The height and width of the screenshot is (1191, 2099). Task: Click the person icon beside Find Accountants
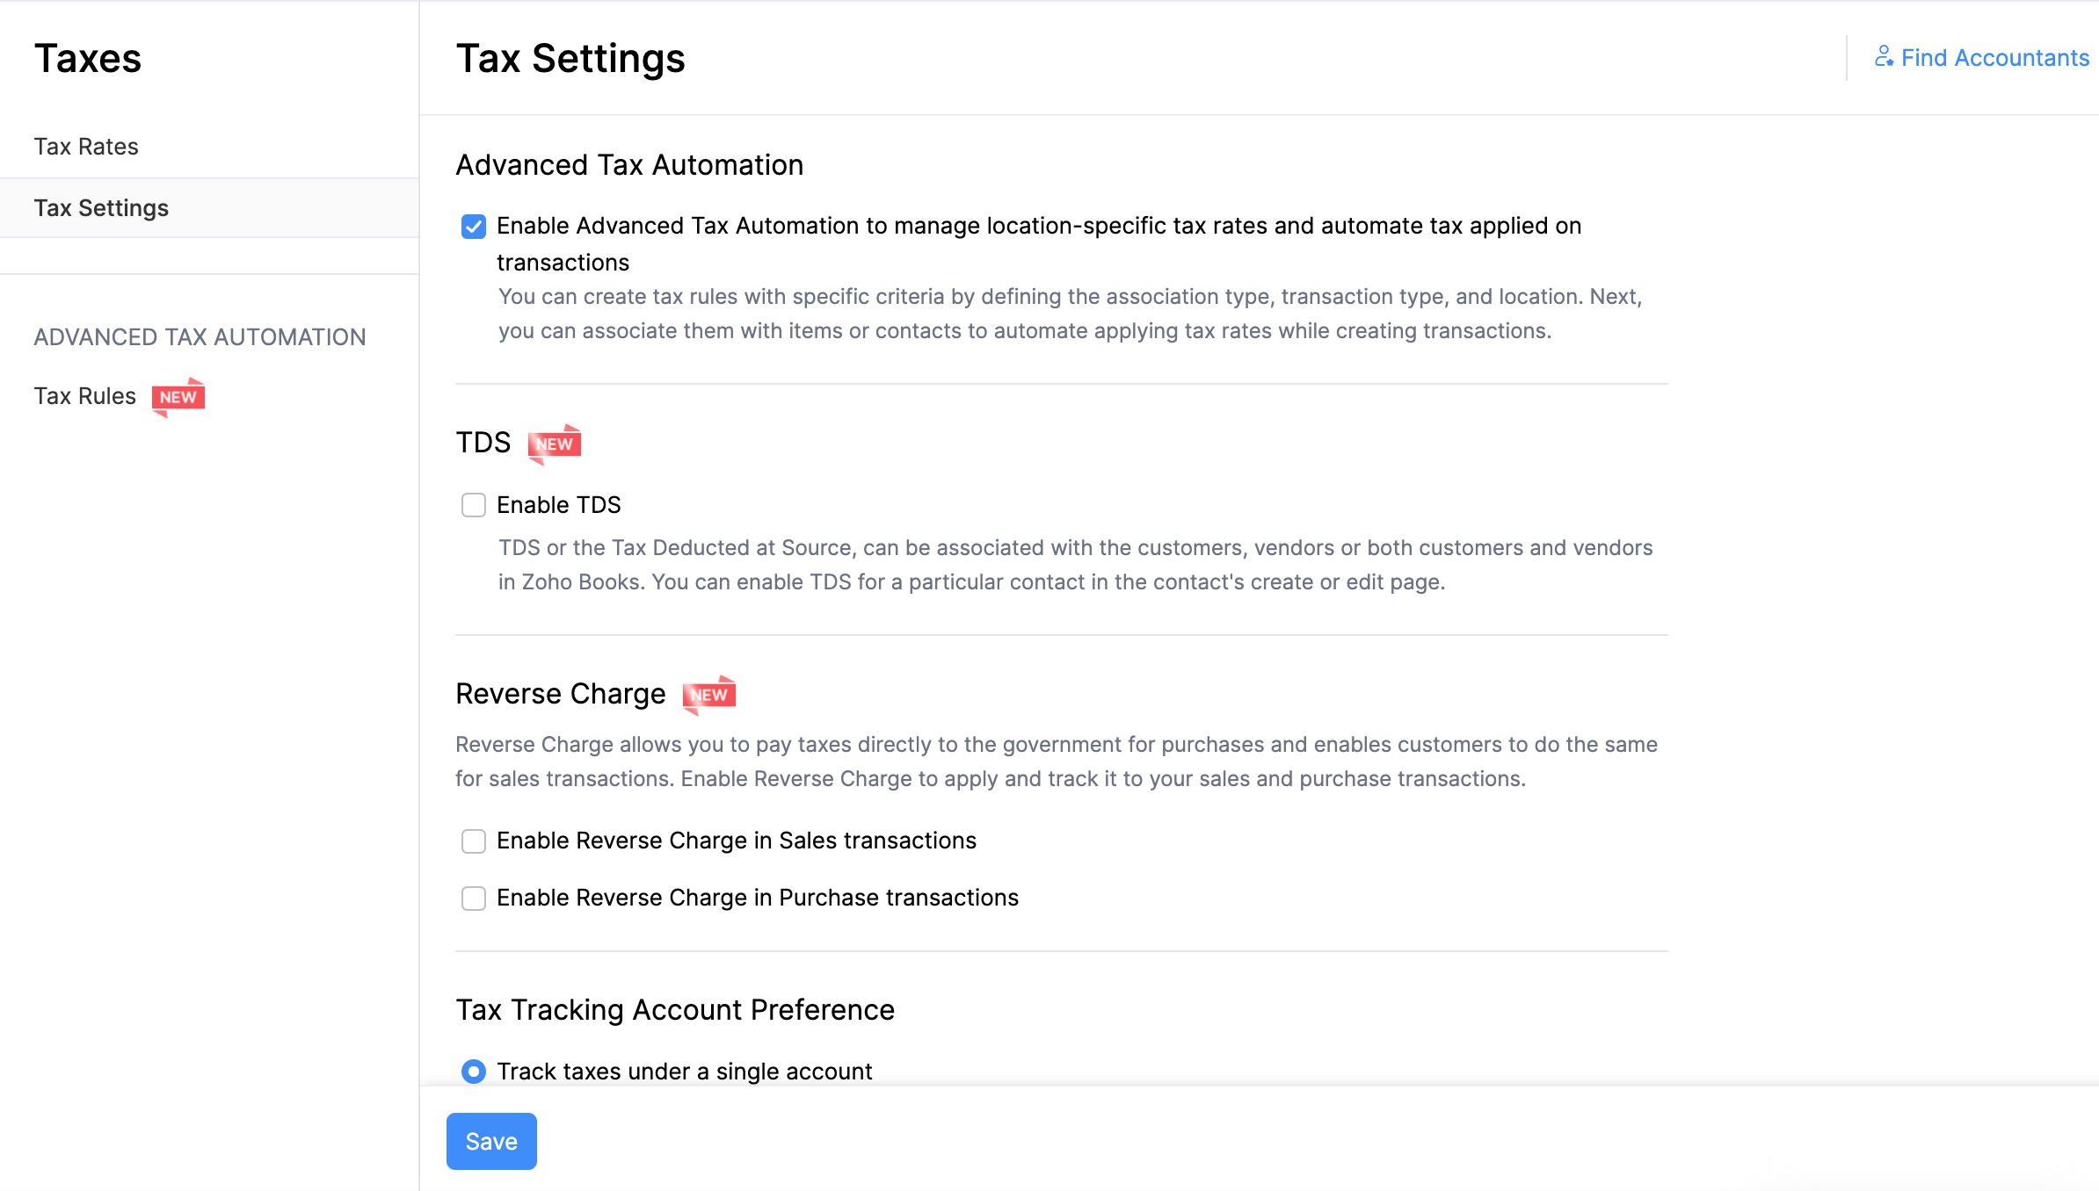point(1884,57)
